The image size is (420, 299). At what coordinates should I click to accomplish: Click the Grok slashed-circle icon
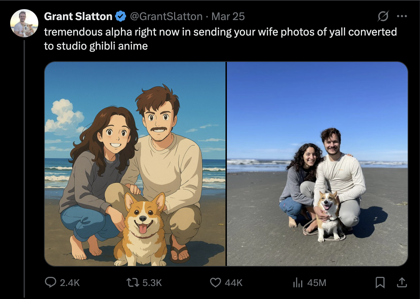383,16
